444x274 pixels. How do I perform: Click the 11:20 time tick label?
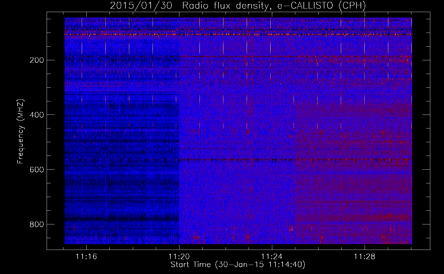[179, 257]
